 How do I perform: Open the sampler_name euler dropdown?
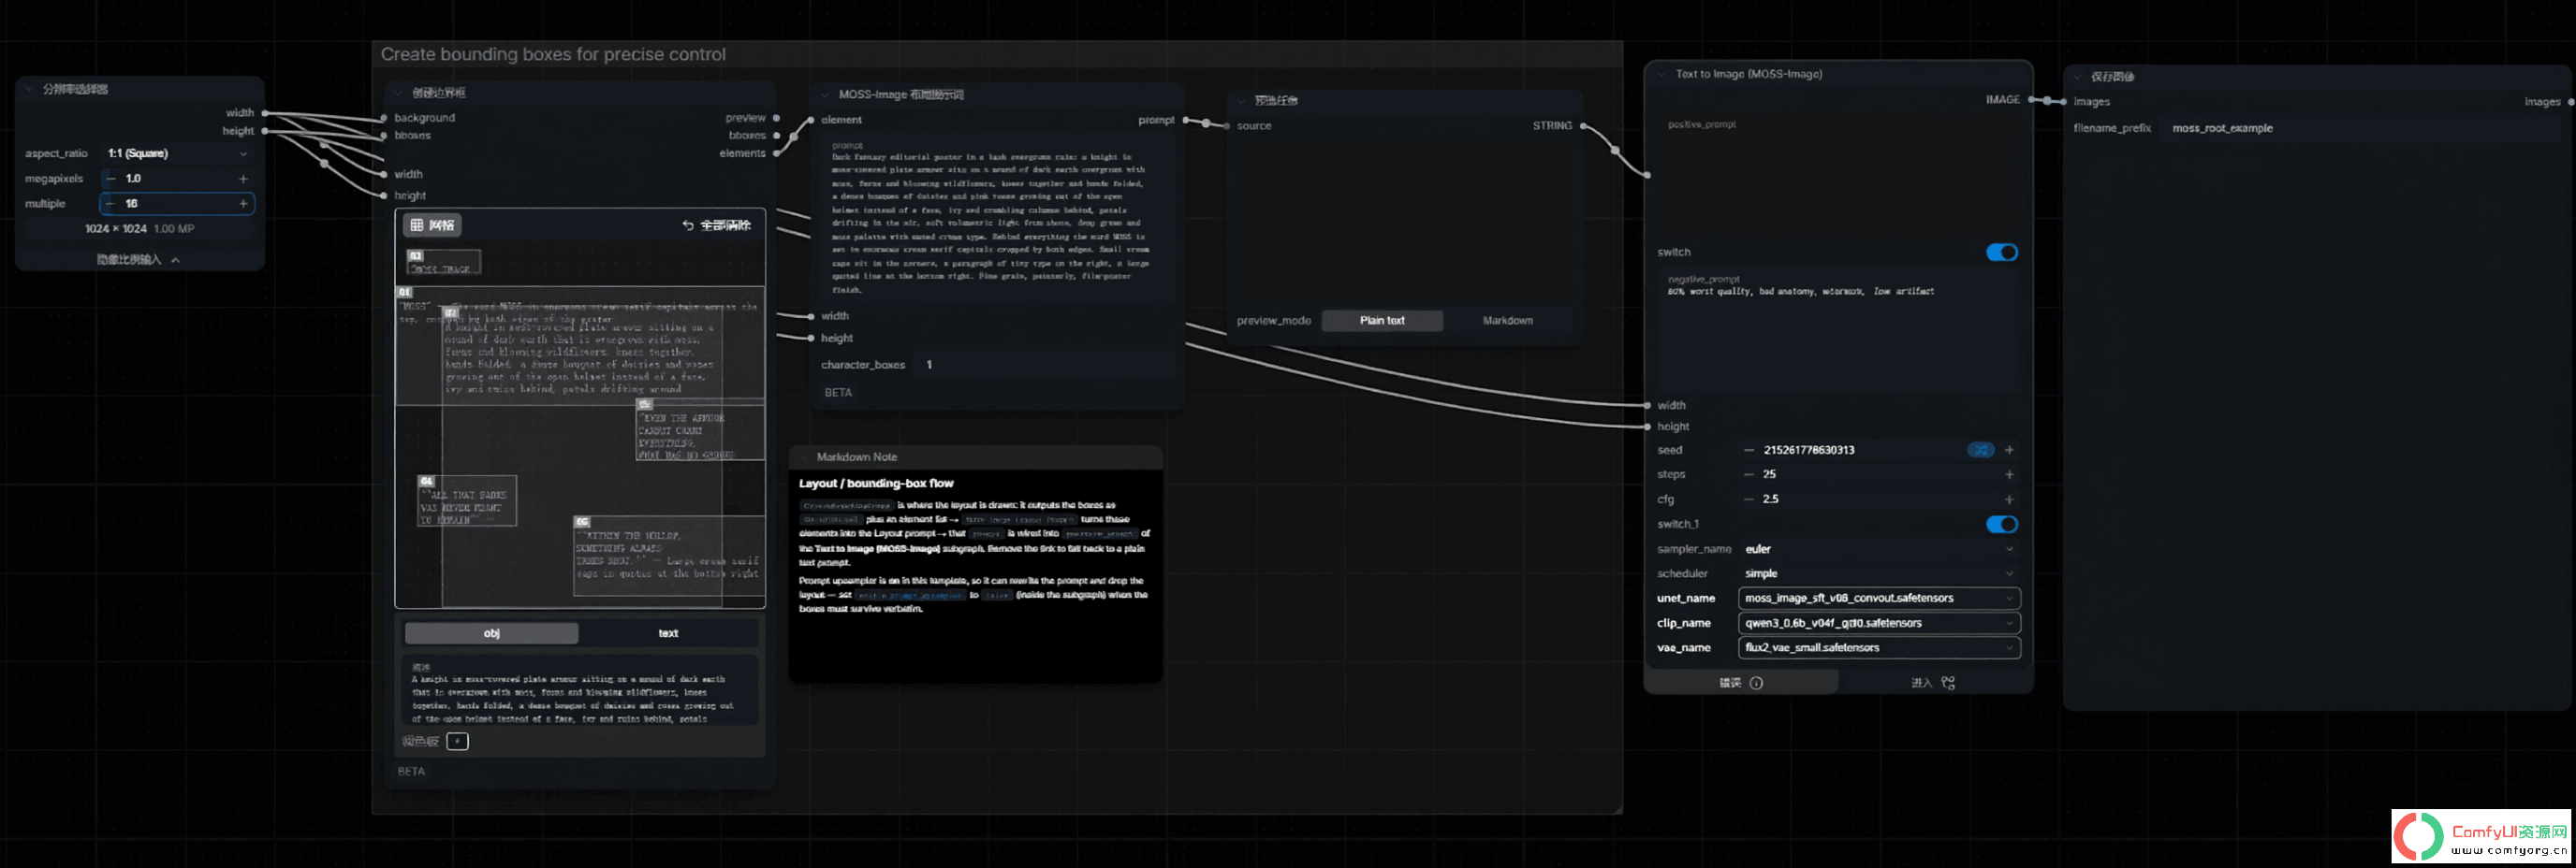(1879, 549)
